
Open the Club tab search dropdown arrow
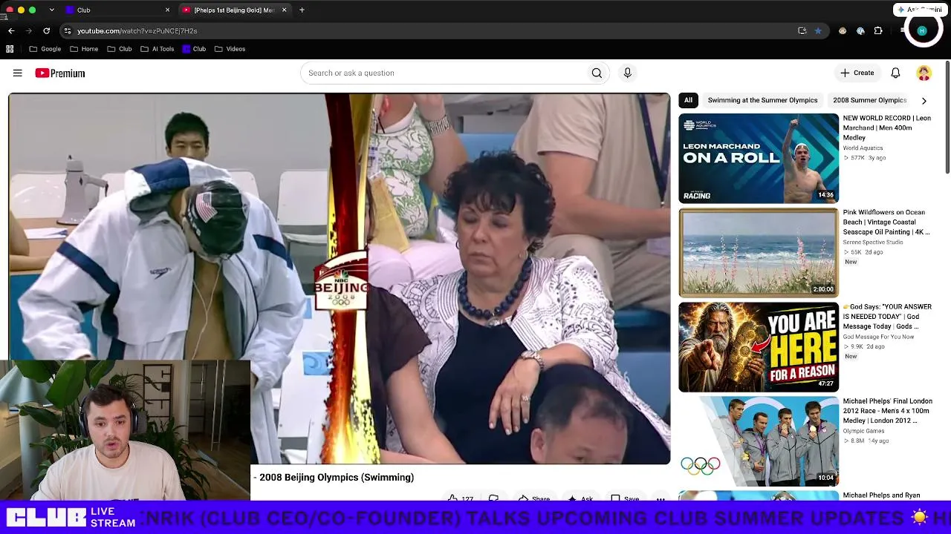click(51, 10)
